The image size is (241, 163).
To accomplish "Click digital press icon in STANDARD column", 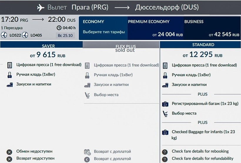I will point(165,66).
